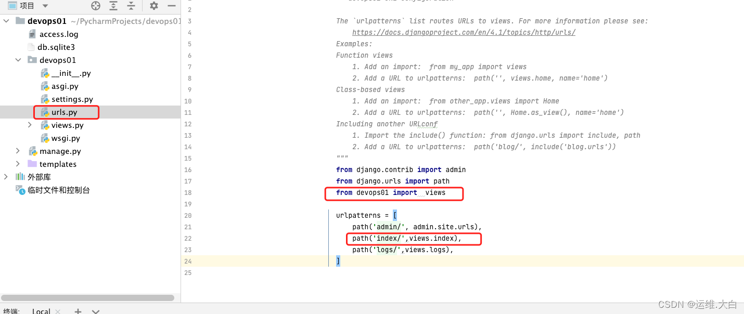
Task: Click the 'Examples:' comment line
Action: [354, 44]
